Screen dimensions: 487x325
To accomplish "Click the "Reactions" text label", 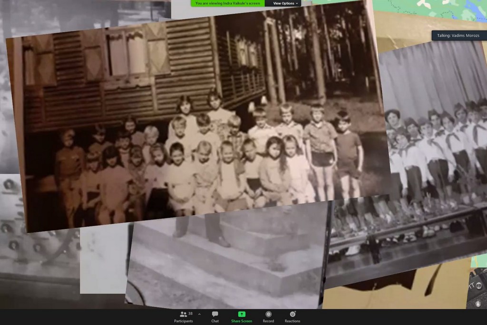I will [x=292, y=321].
